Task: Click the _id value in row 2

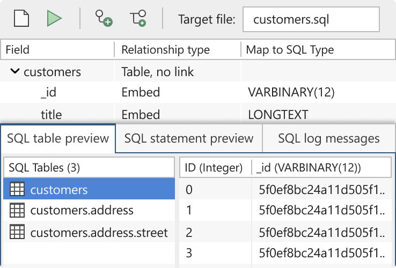Action: point(322,232)
